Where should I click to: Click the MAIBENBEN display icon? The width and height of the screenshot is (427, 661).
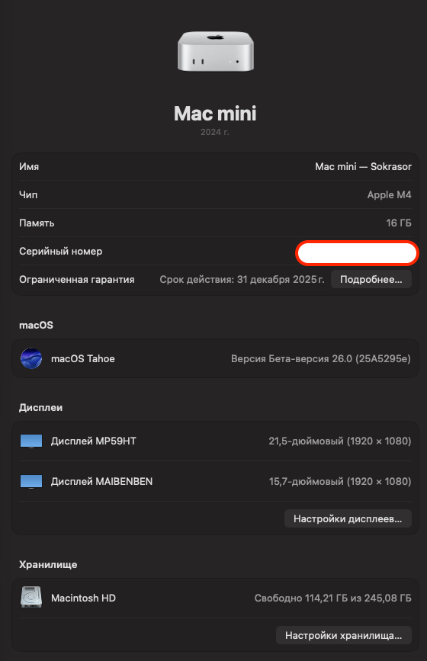(x=31, y=481)
